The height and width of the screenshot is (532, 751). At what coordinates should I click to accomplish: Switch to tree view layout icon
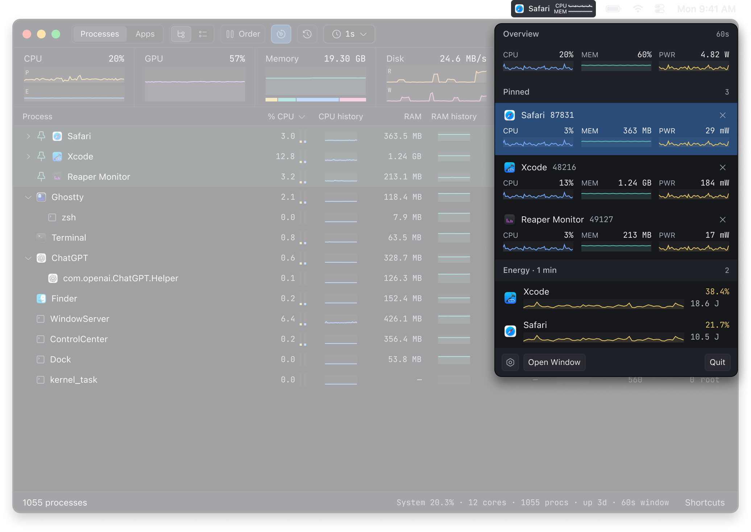pos(181,34)
